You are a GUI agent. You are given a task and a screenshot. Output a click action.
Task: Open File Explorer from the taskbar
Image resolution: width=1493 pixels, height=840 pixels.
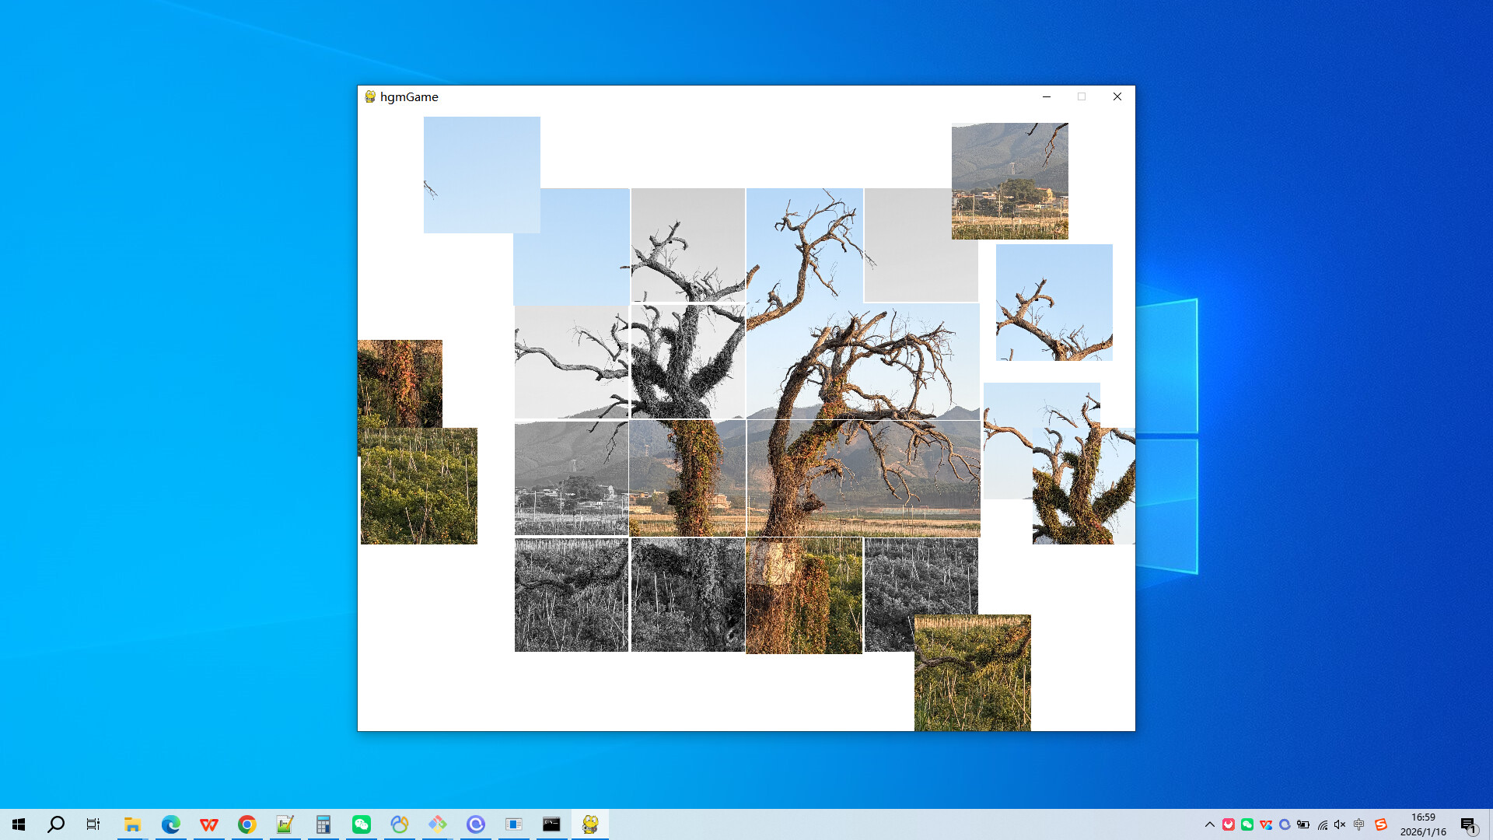tap(132, 824)
